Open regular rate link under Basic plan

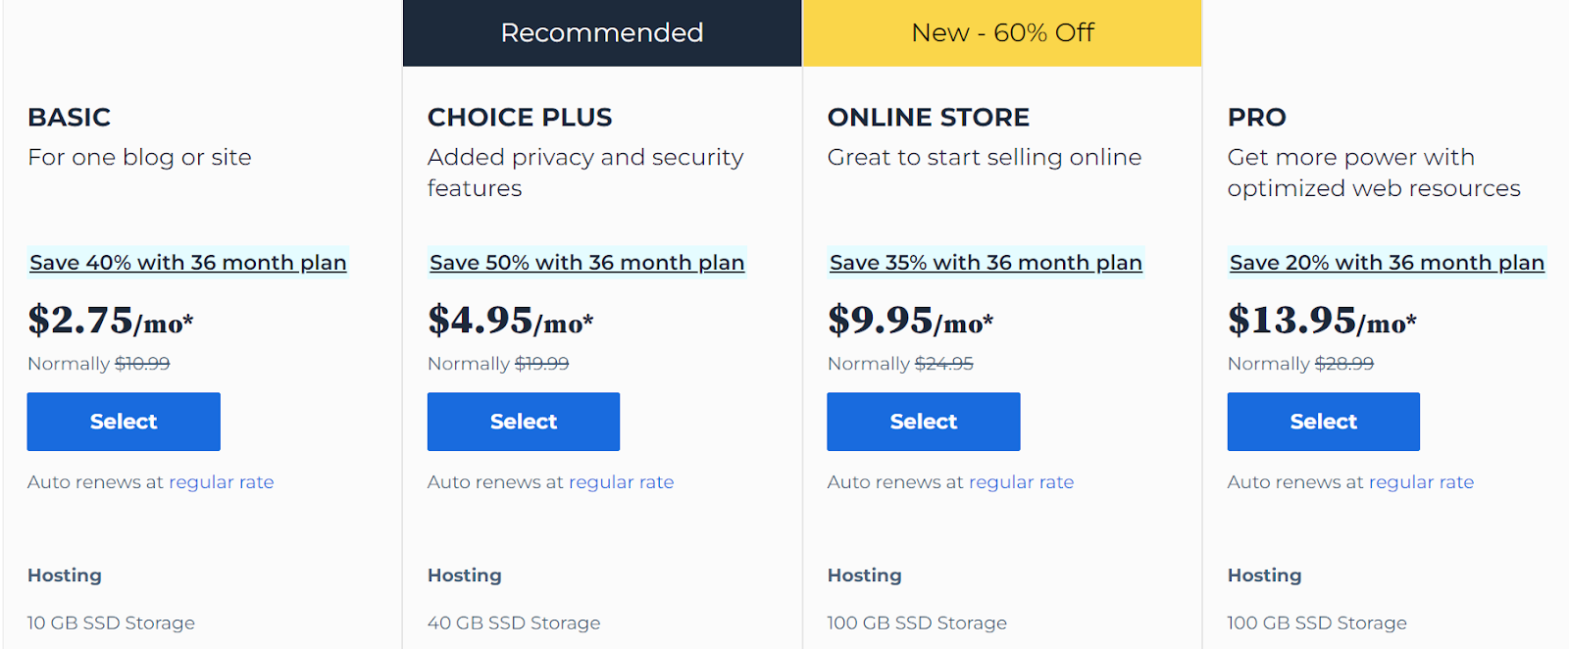(222, 482)
